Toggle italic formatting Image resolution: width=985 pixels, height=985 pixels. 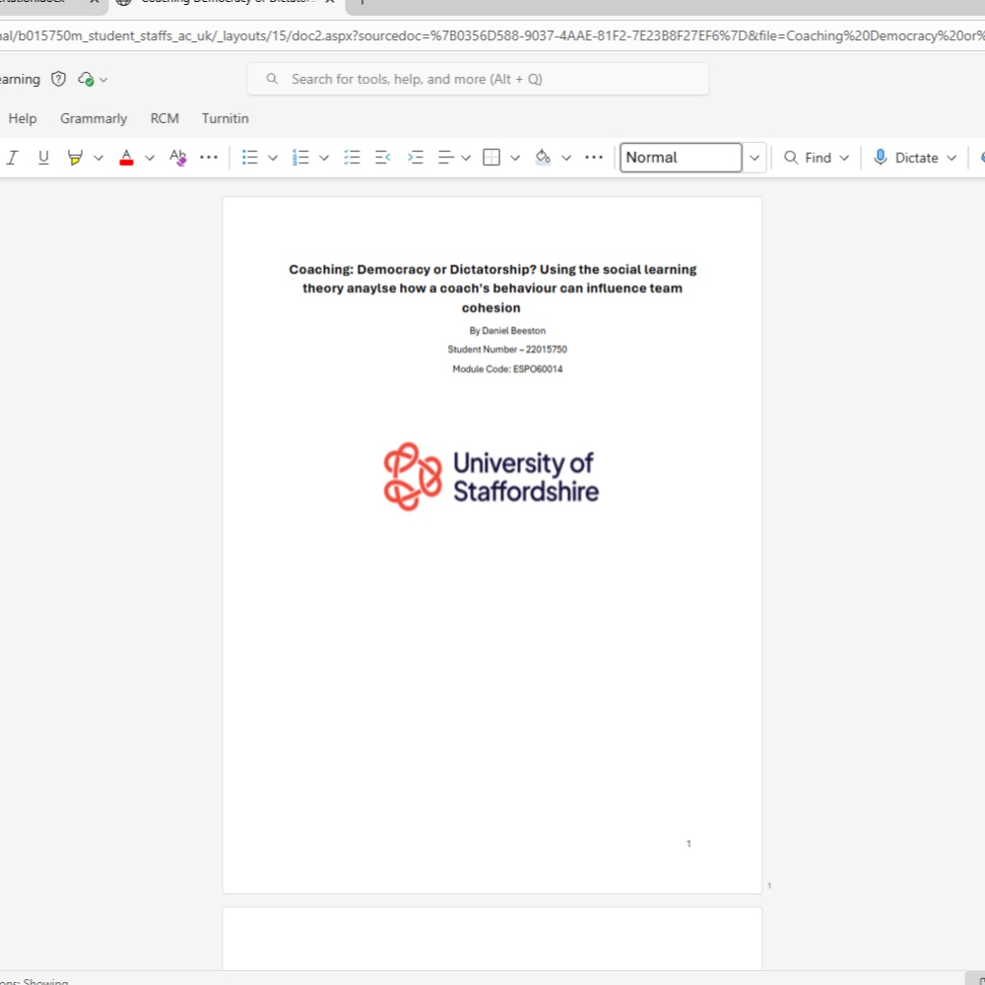pyautogui.click(x=13, y=158)
